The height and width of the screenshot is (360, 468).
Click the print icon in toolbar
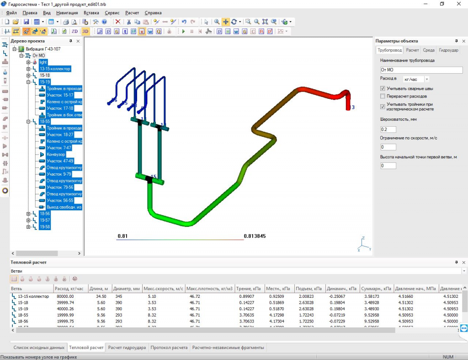66,22
